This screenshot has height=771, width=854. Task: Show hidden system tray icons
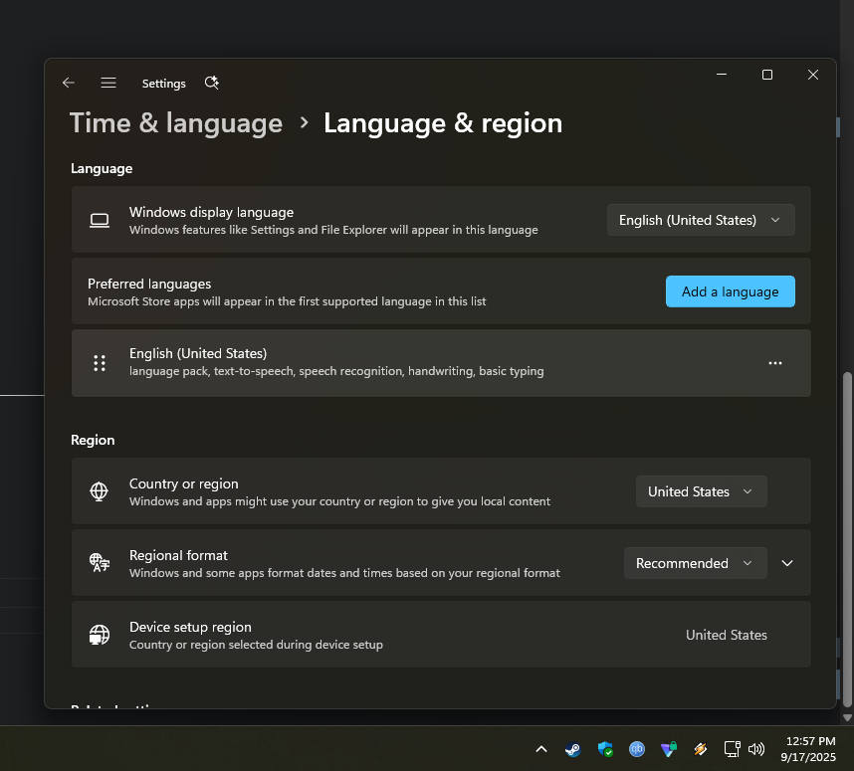541,750
